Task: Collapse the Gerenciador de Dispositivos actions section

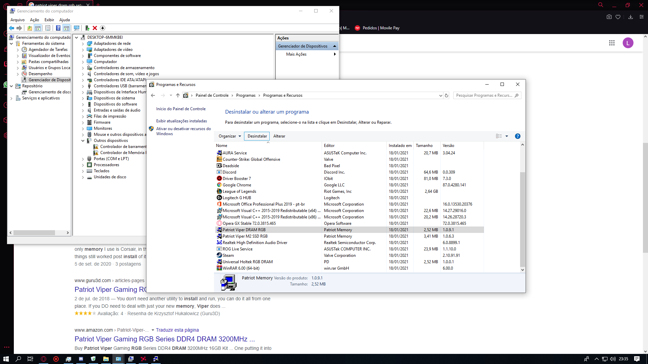Action: point(334,46)
